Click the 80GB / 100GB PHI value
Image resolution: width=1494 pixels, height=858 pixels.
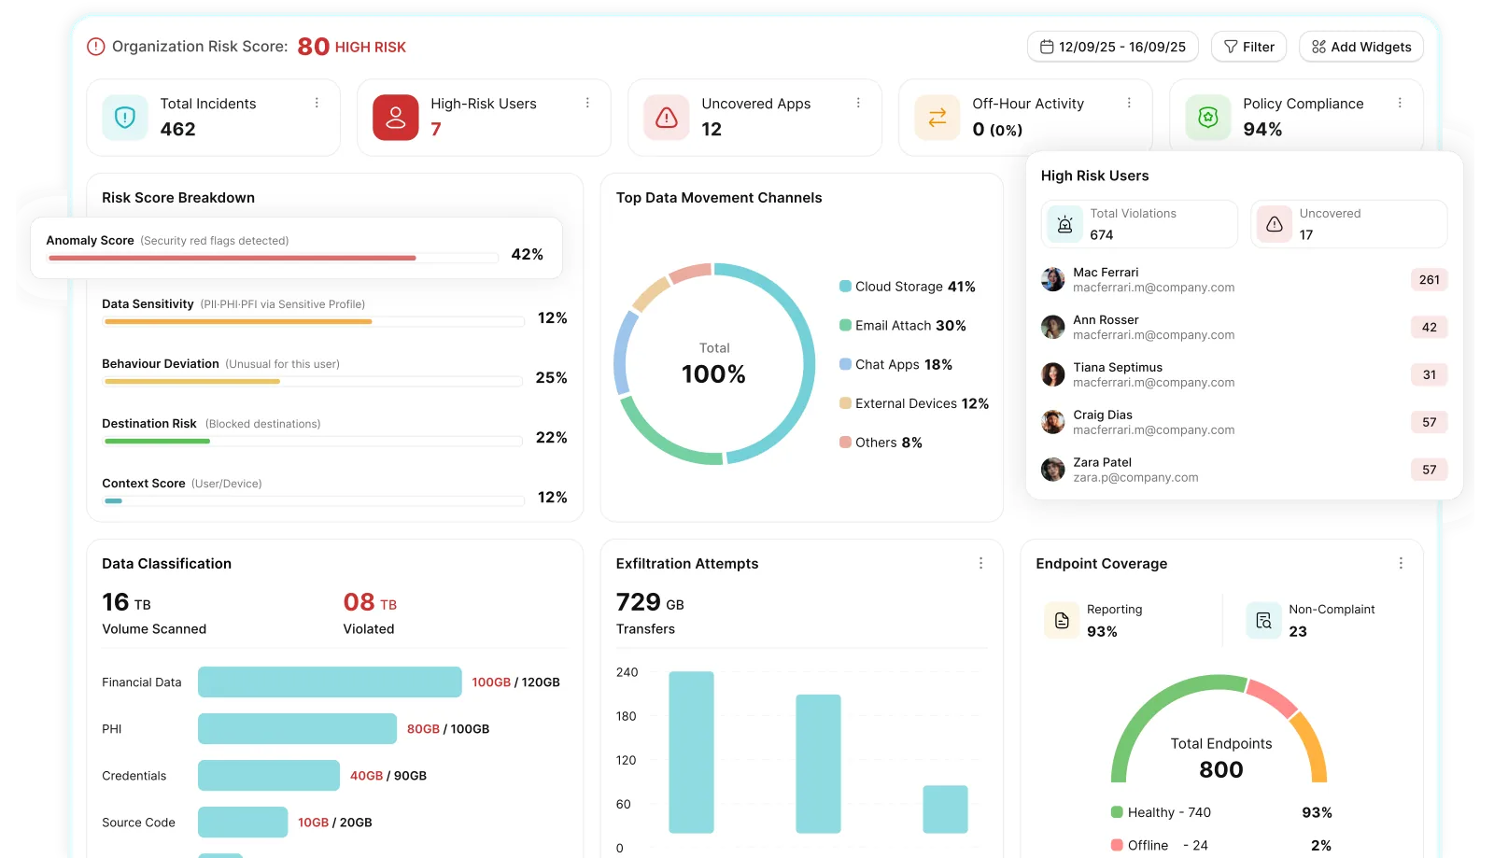click(448, 729)
